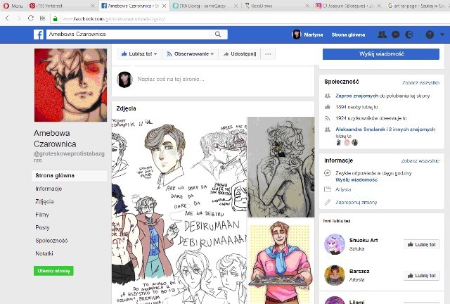Screen dimensions: 450x304
Task: Select Zdjęcia in left sidebar
Action: [x=44, y=201]
